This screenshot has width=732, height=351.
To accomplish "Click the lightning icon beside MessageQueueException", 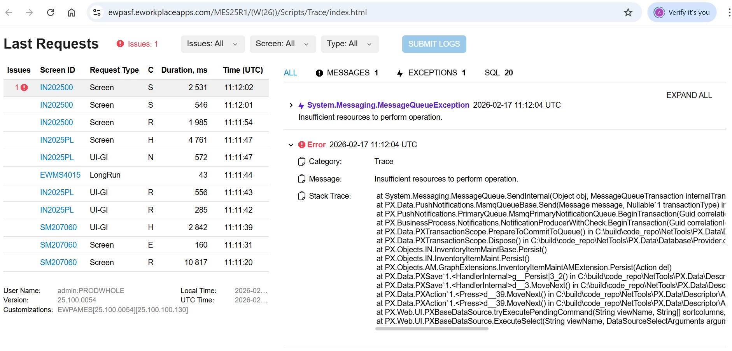I will pyautogui.click(x=301, y=105).
